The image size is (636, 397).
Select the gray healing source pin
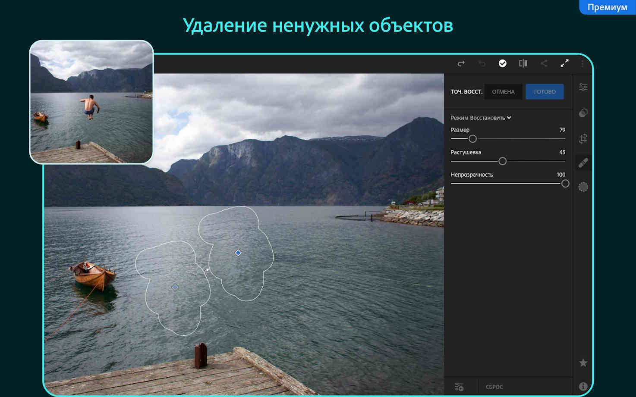175,287
